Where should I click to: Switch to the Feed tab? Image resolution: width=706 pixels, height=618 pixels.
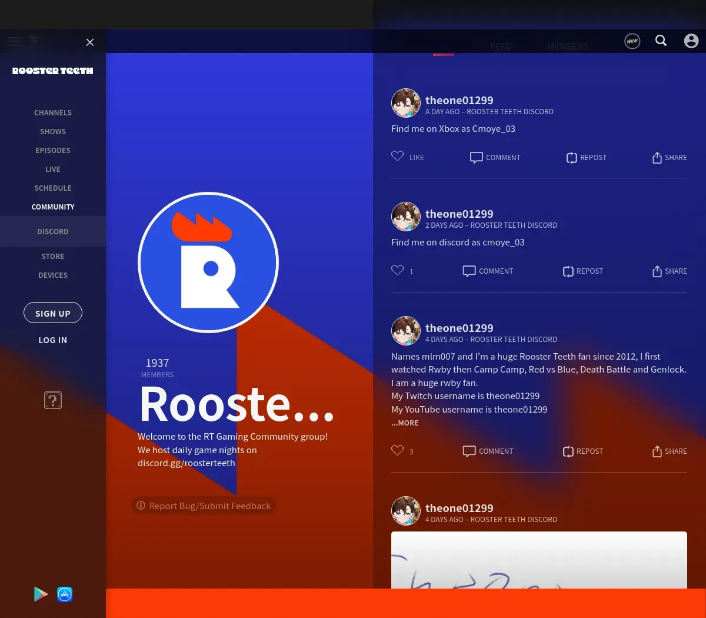coord(501,46)
